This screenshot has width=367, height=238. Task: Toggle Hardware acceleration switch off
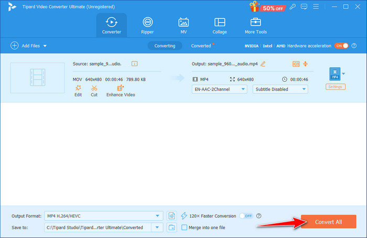341,46
